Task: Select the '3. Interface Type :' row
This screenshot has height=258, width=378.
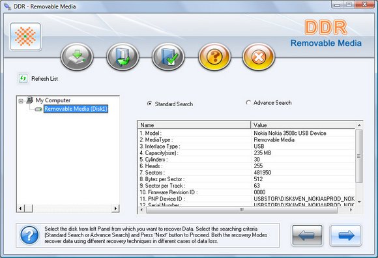Action: (x=246, y=146)
